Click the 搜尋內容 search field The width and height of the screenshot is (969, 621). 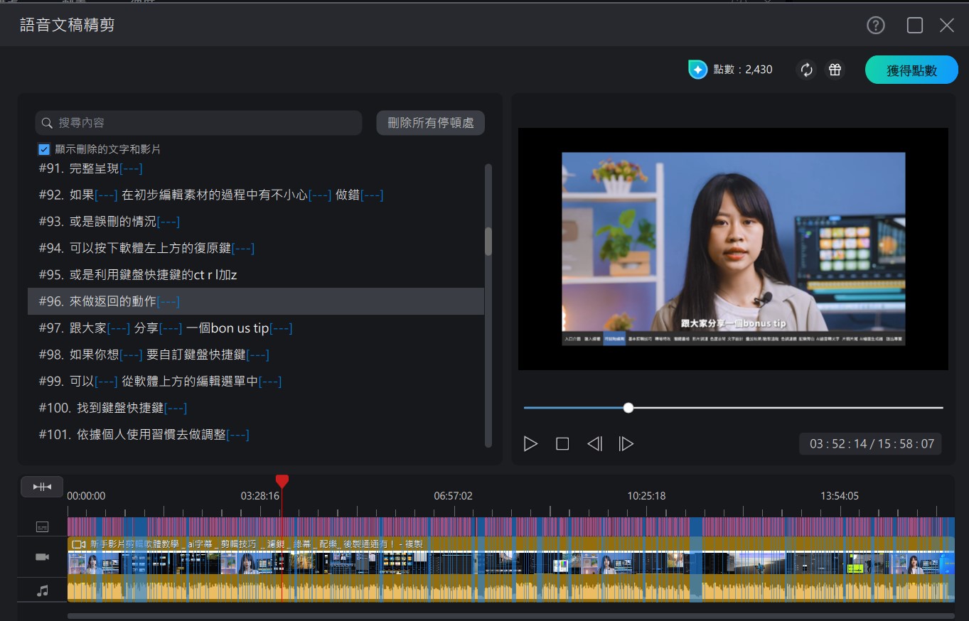(x=199, y=123)
